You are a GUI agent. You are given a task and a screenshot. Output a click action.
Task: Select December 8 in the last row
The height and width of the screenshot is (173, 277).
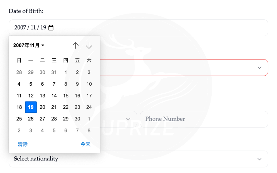pos(89,131)
